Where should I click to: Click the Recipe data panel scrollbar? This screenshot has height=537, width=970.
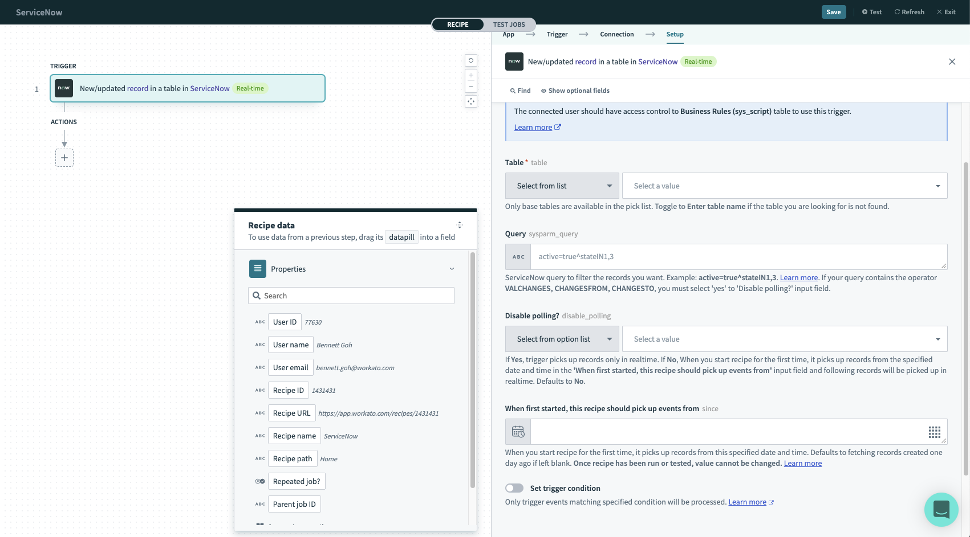pyautogui.click(x=472, y=370)
